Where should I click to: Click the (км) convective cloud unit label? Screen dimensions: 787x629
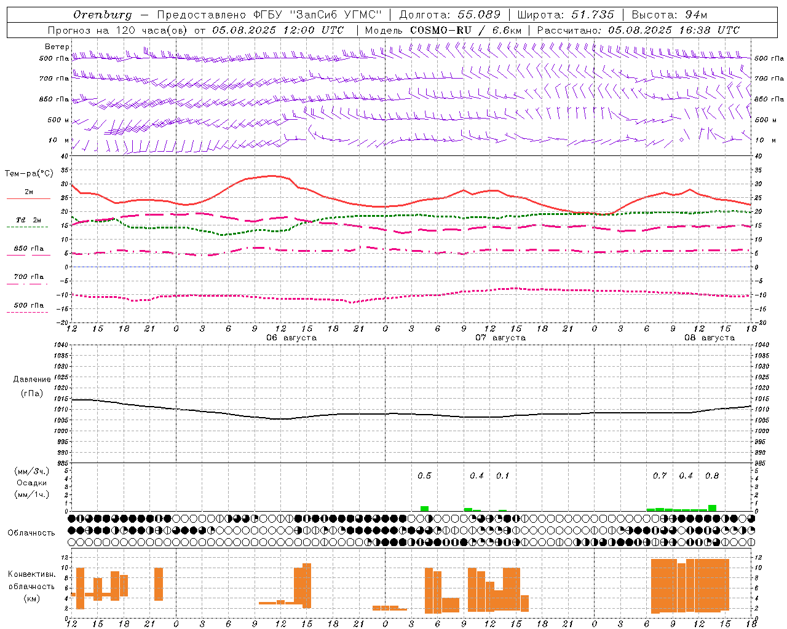(x=32, y=598)
